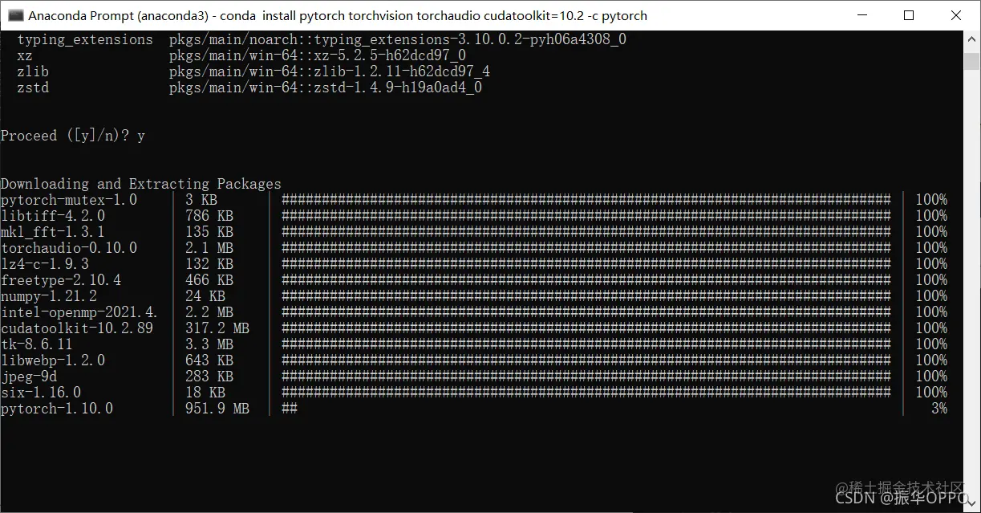Click the '3% ' progress value for pytorch
The image size is (981, 513).
point(939,409)
